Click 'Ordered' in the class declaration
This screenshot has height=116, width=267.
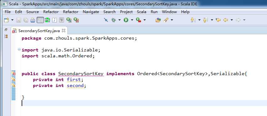pos(147,74)
